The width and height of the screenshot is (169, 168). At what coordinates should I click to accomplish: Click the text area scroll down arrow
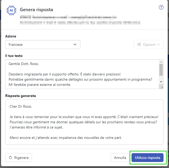[161, 82]
